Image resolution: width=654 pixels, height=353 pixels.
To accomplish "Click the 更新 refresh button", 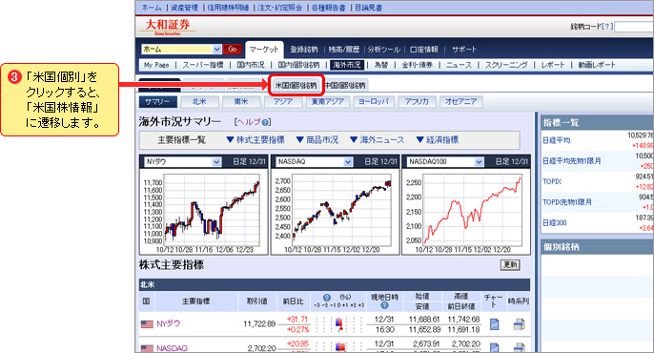I will click(x=510, y=265).
